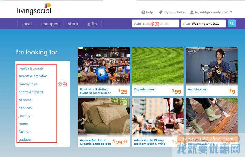Select the gadgets category

pyautogui.click(x=25, y=140)
